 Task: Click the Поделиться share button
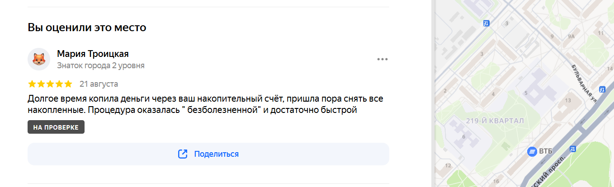(208, 154)
